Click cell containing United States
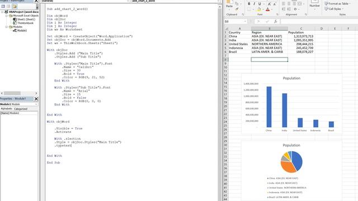The image size is (358, 201). pos(240,44)
